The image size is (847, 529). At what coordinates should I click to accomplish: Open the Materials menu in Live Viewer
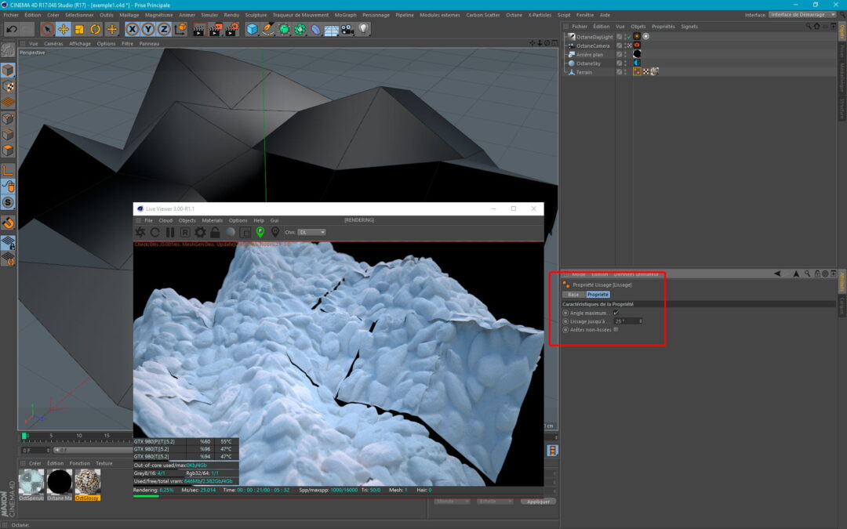pyautogui.click(x=212, y=220)
